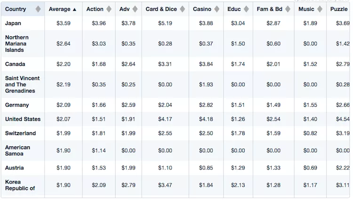The image size is (353, 200).
Task: Select the Northern Mariana Islands row label
Action: pyautogui.click(x=17, y=44)
